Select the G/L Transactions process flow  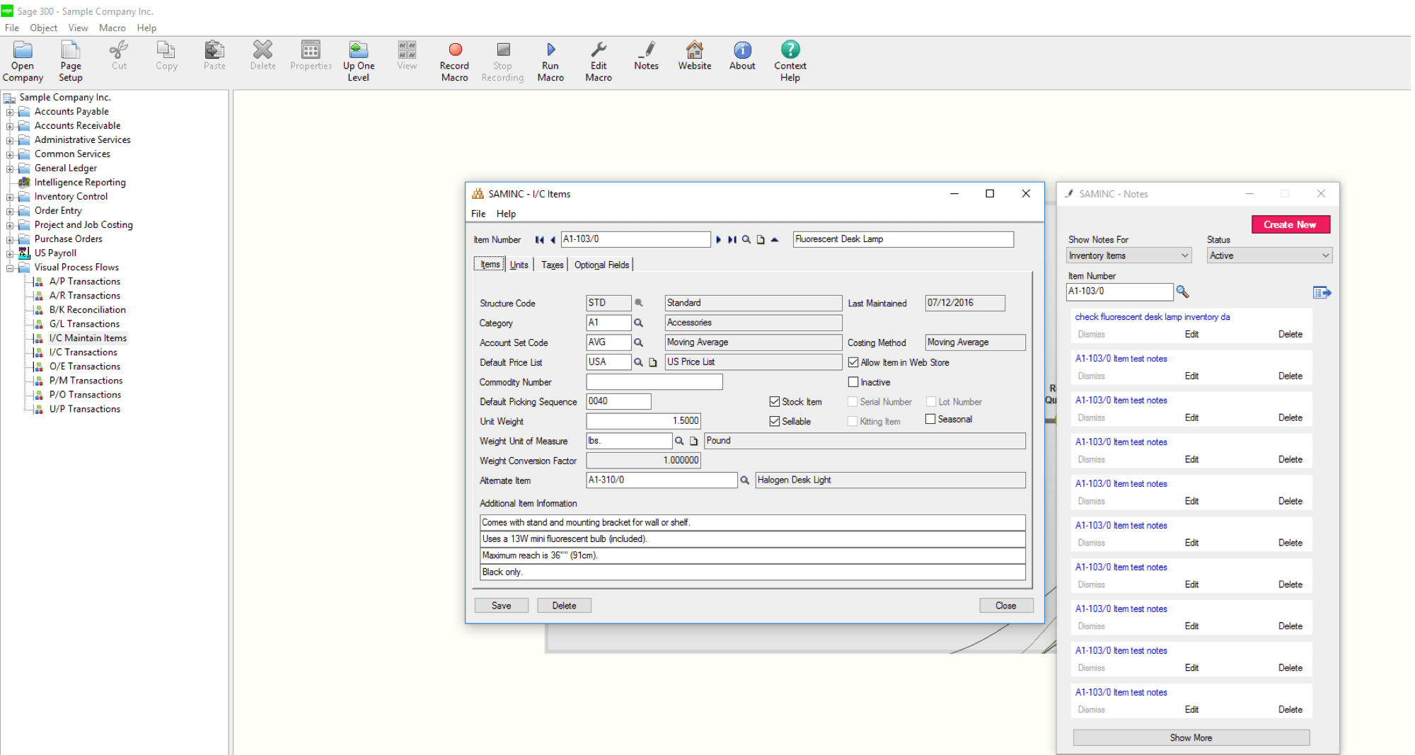pyautogui.click(x=84, y=324)
